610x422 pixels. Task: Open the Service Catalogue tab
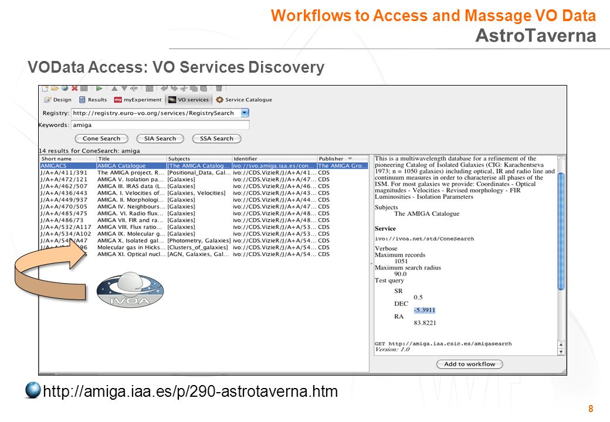coord(244,100)
